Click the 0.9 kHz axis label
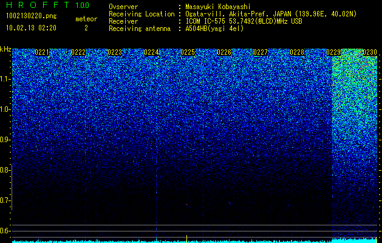The width and height of the screenshot is (382, 243). coord(4,140)
